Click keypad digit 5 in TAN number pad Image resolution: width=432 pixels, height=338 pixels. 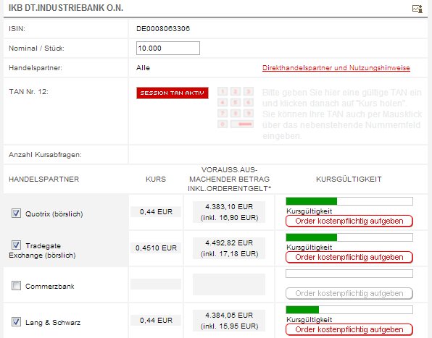point(236,103)
